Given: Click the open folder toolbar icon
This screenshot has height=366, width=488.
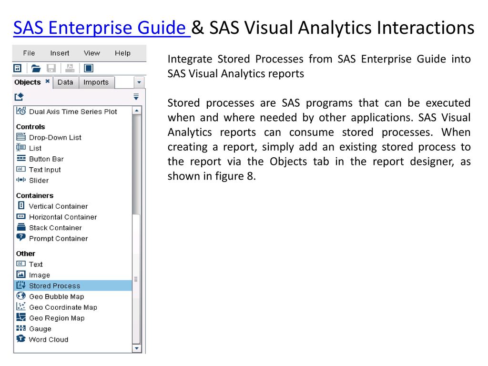Looking at the screenshot, I should pos(36,68).
